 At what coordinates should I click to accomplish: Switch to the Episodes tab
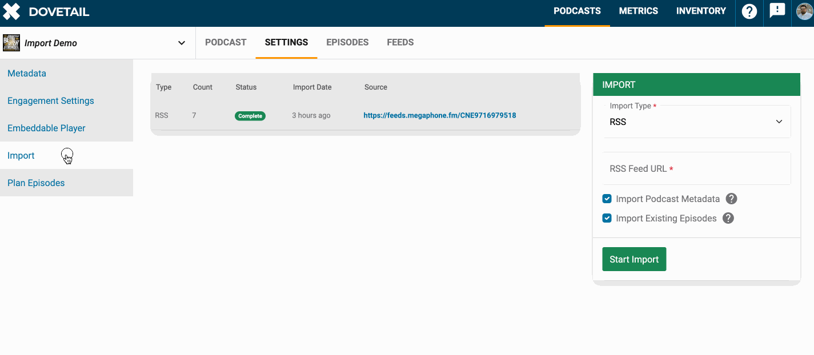[x=347, y=42]
